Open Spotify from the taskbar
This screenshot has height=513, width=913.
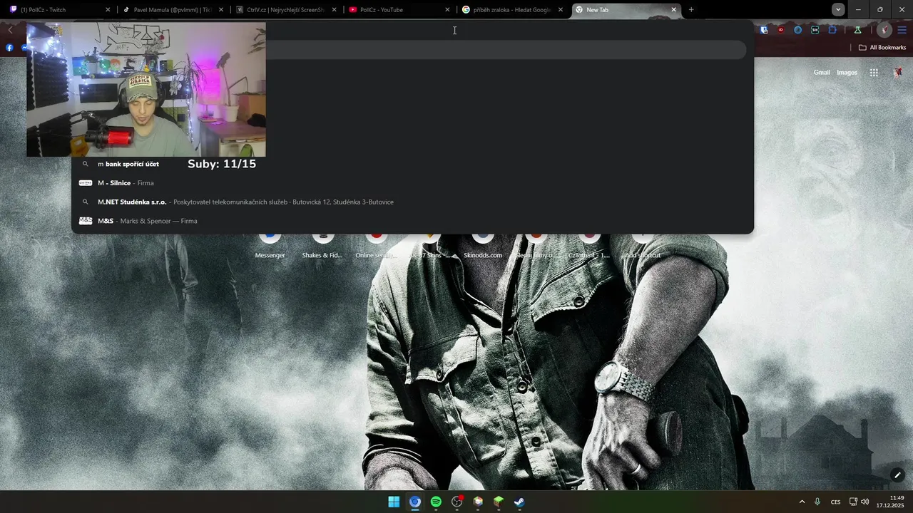tap(436, 502)
